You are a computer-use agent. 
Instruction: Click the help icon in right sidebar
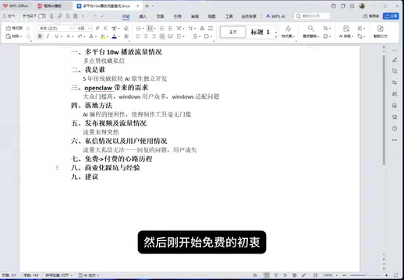click(x=395, y=128)
